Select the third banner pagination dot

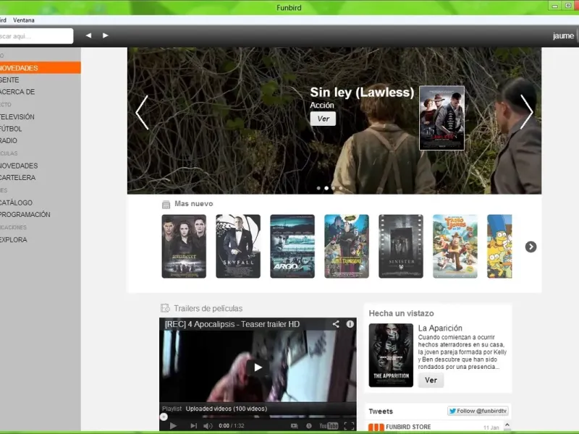pyautogui.click(x=334, y=188)
